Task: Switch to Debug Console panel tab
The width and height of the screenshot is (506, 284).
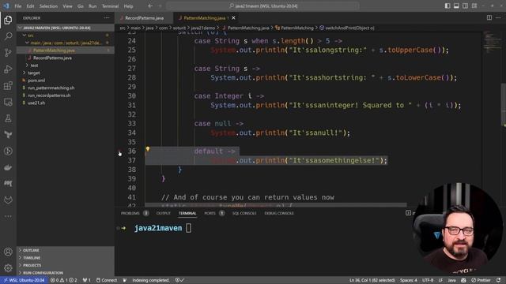Action: pyautogui.click(x=279, y=213)
